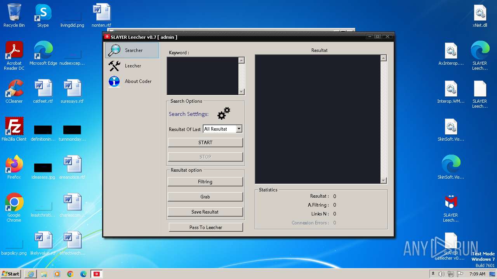Viewport: 497px width, 279px height.
Task: Select the Skype desktop shortcut
Action: point(43,16)
